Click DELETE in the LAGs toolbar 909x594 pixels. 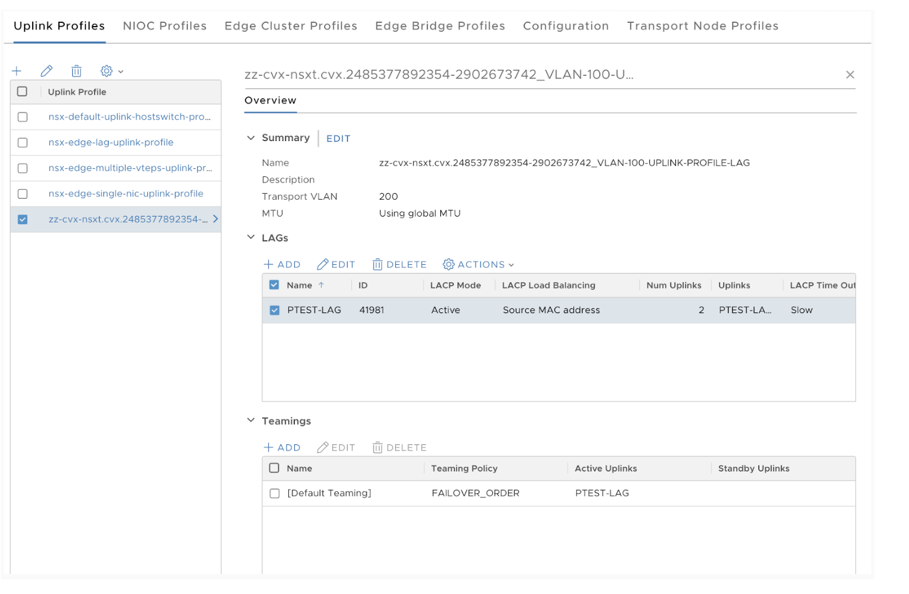pos(399,265)
